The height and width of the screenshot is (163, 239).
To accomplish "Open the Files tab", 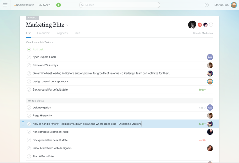I will pyautogui.click(x=77, y=33).
